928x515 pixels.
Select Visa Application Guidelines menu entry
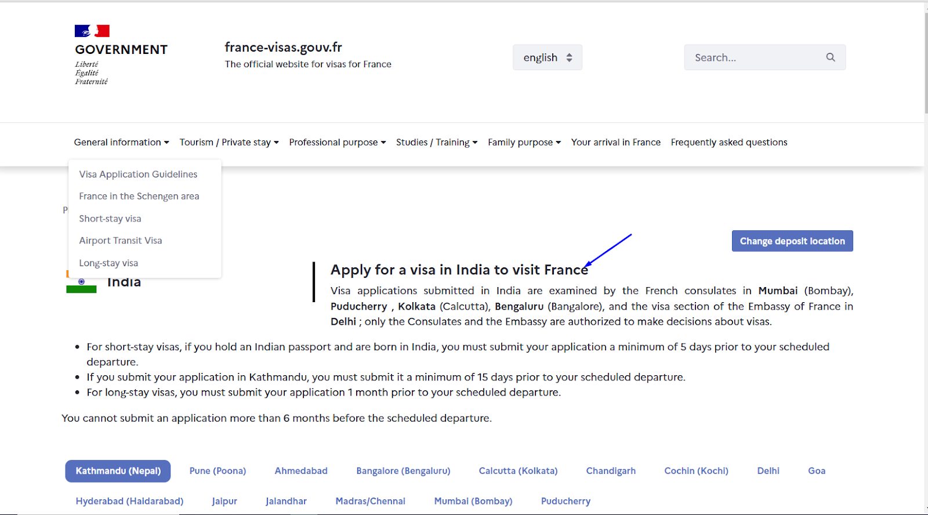coord(138,174)
